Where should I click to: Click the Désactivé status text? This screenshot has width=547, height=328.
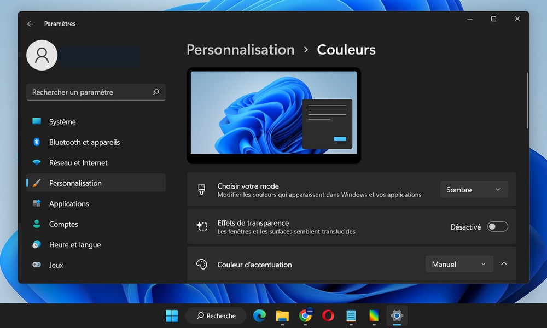(x=465, y=227)
